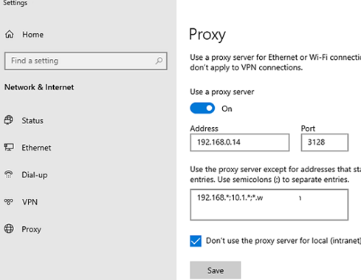
Task: Click the Dial-up phone icon
Action: (x=9, y=174)
